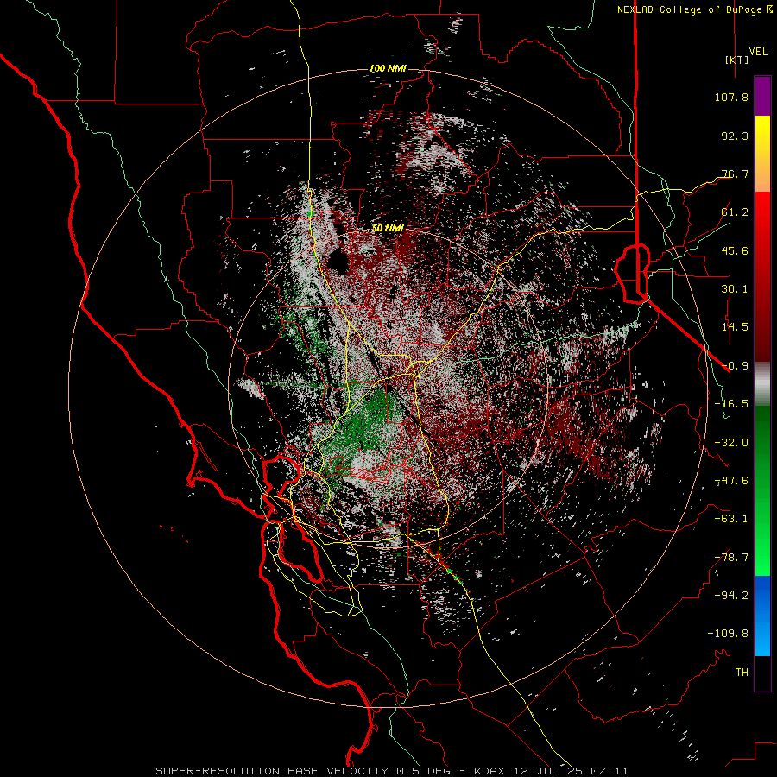Click the 76.7 velocity legend value

735,174
